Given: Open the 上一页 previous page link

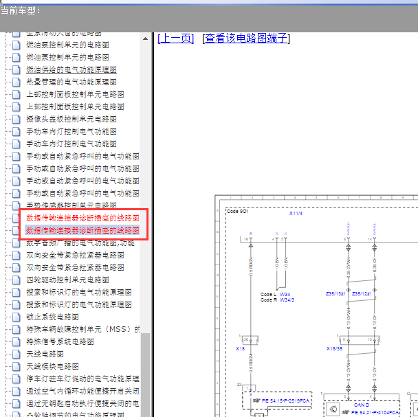Looking at the screenshot, I should coord(176,38).
